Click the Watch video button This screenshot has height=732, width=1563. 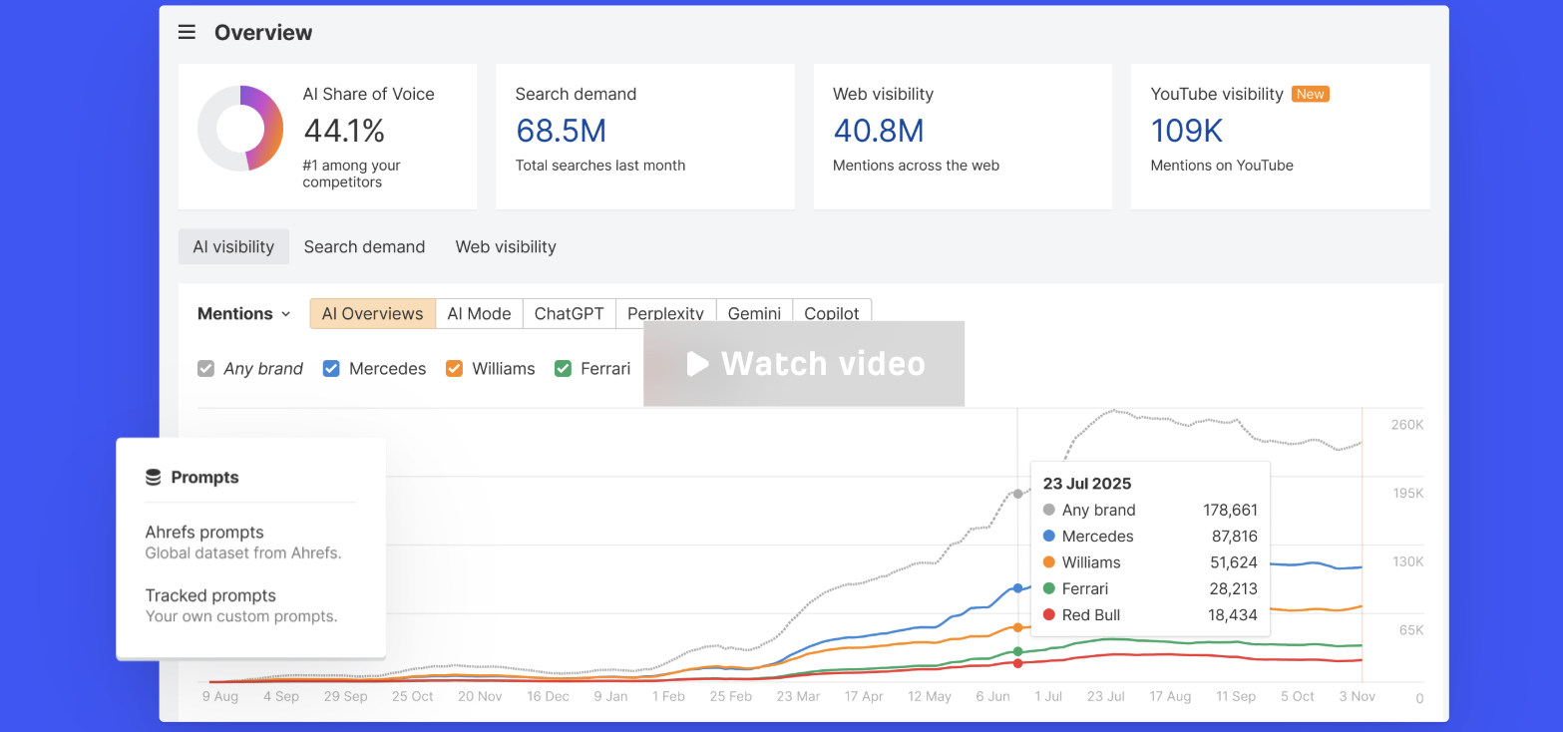(804, 364)
